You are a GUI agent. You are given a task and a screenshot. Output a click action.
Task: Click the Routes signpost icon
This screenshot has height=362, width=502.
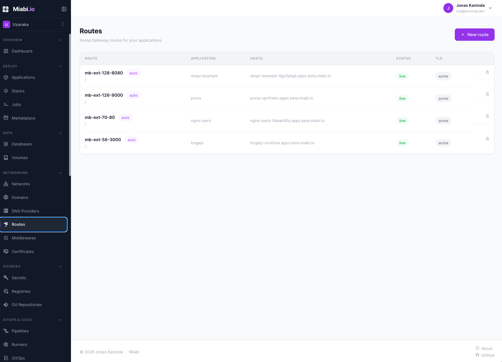6,224
